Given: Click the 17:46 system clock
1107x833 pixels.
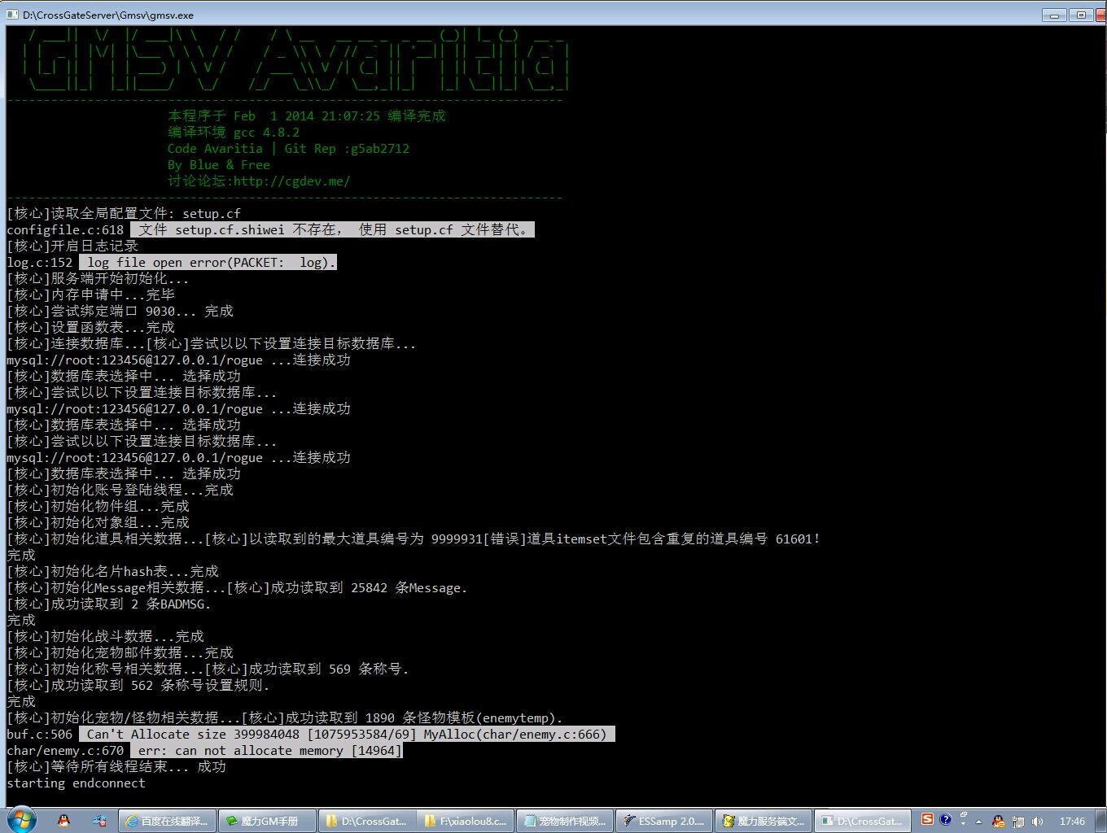Looking at the screenshot, I should [x=1072, y=822].
